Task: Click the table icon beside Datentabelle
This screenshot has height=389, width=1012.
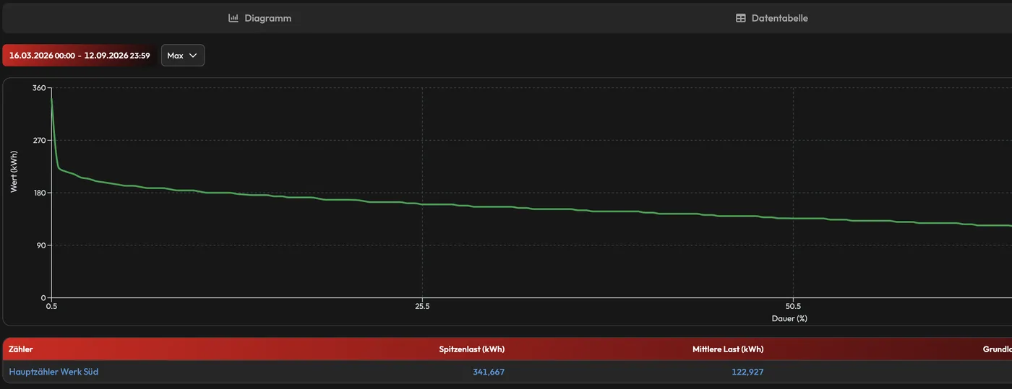Action: coord(741,18)
